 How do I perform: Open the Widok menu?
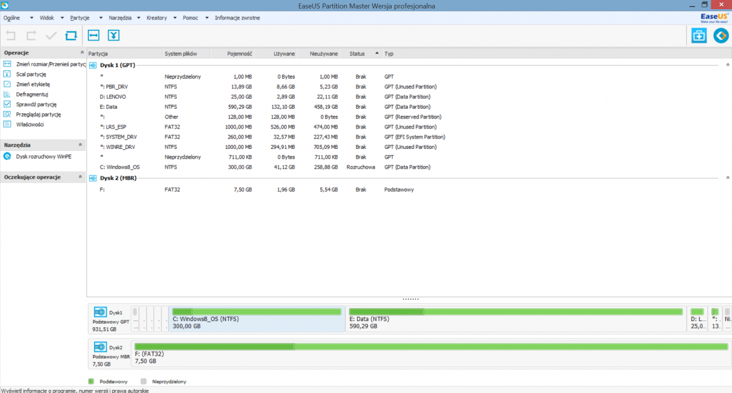pyautogui.click(x=47, y=18)
